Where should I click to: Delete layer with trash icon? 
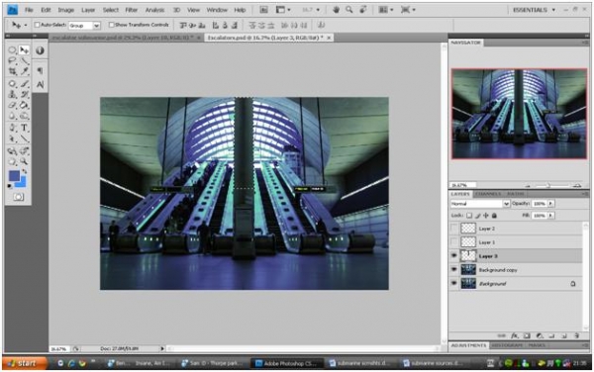[576, 335]
